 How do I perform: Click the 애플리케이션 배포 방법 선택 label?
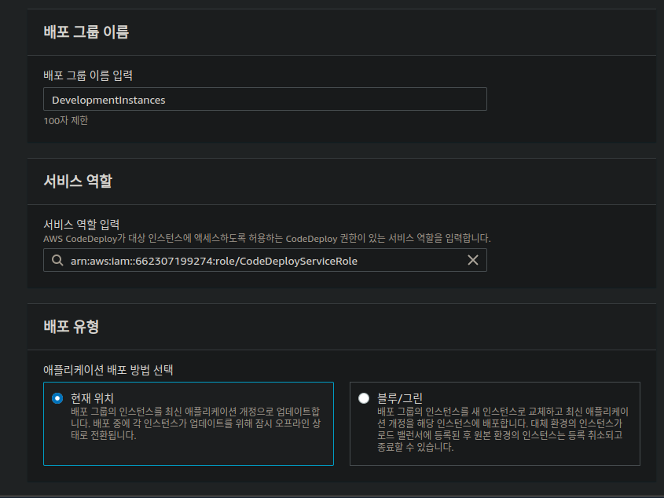(108, 370)
